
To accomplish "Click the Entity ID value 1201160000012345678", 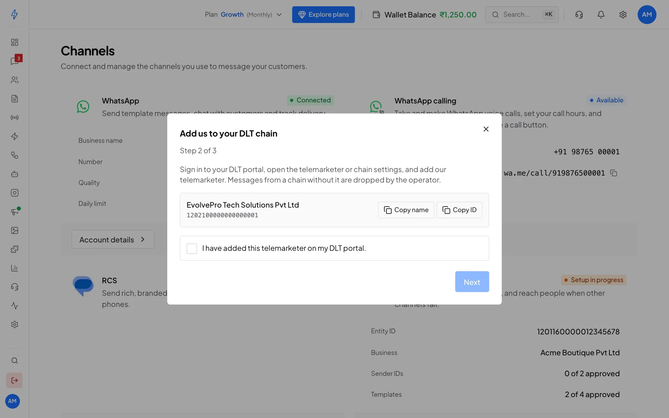I will 578,332.
